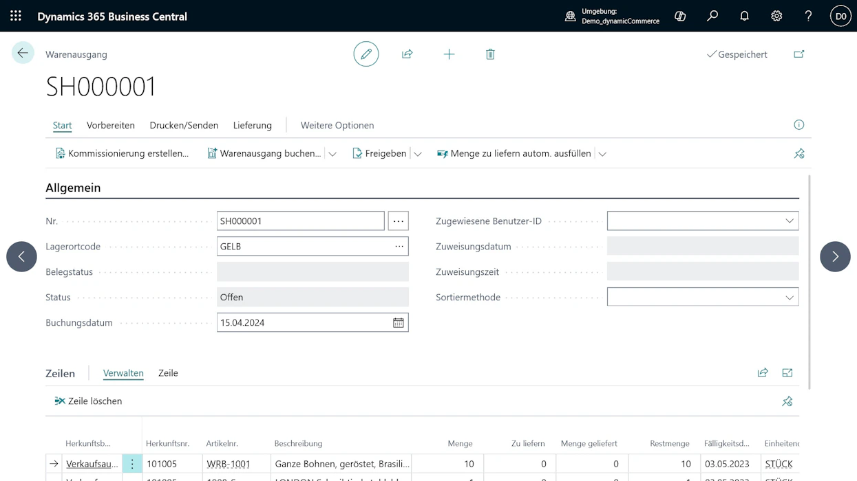Select the Zeile tab in Zeilen
Image resolution: width=857 pixels, height=481 pixels.
tap(168, 373)
